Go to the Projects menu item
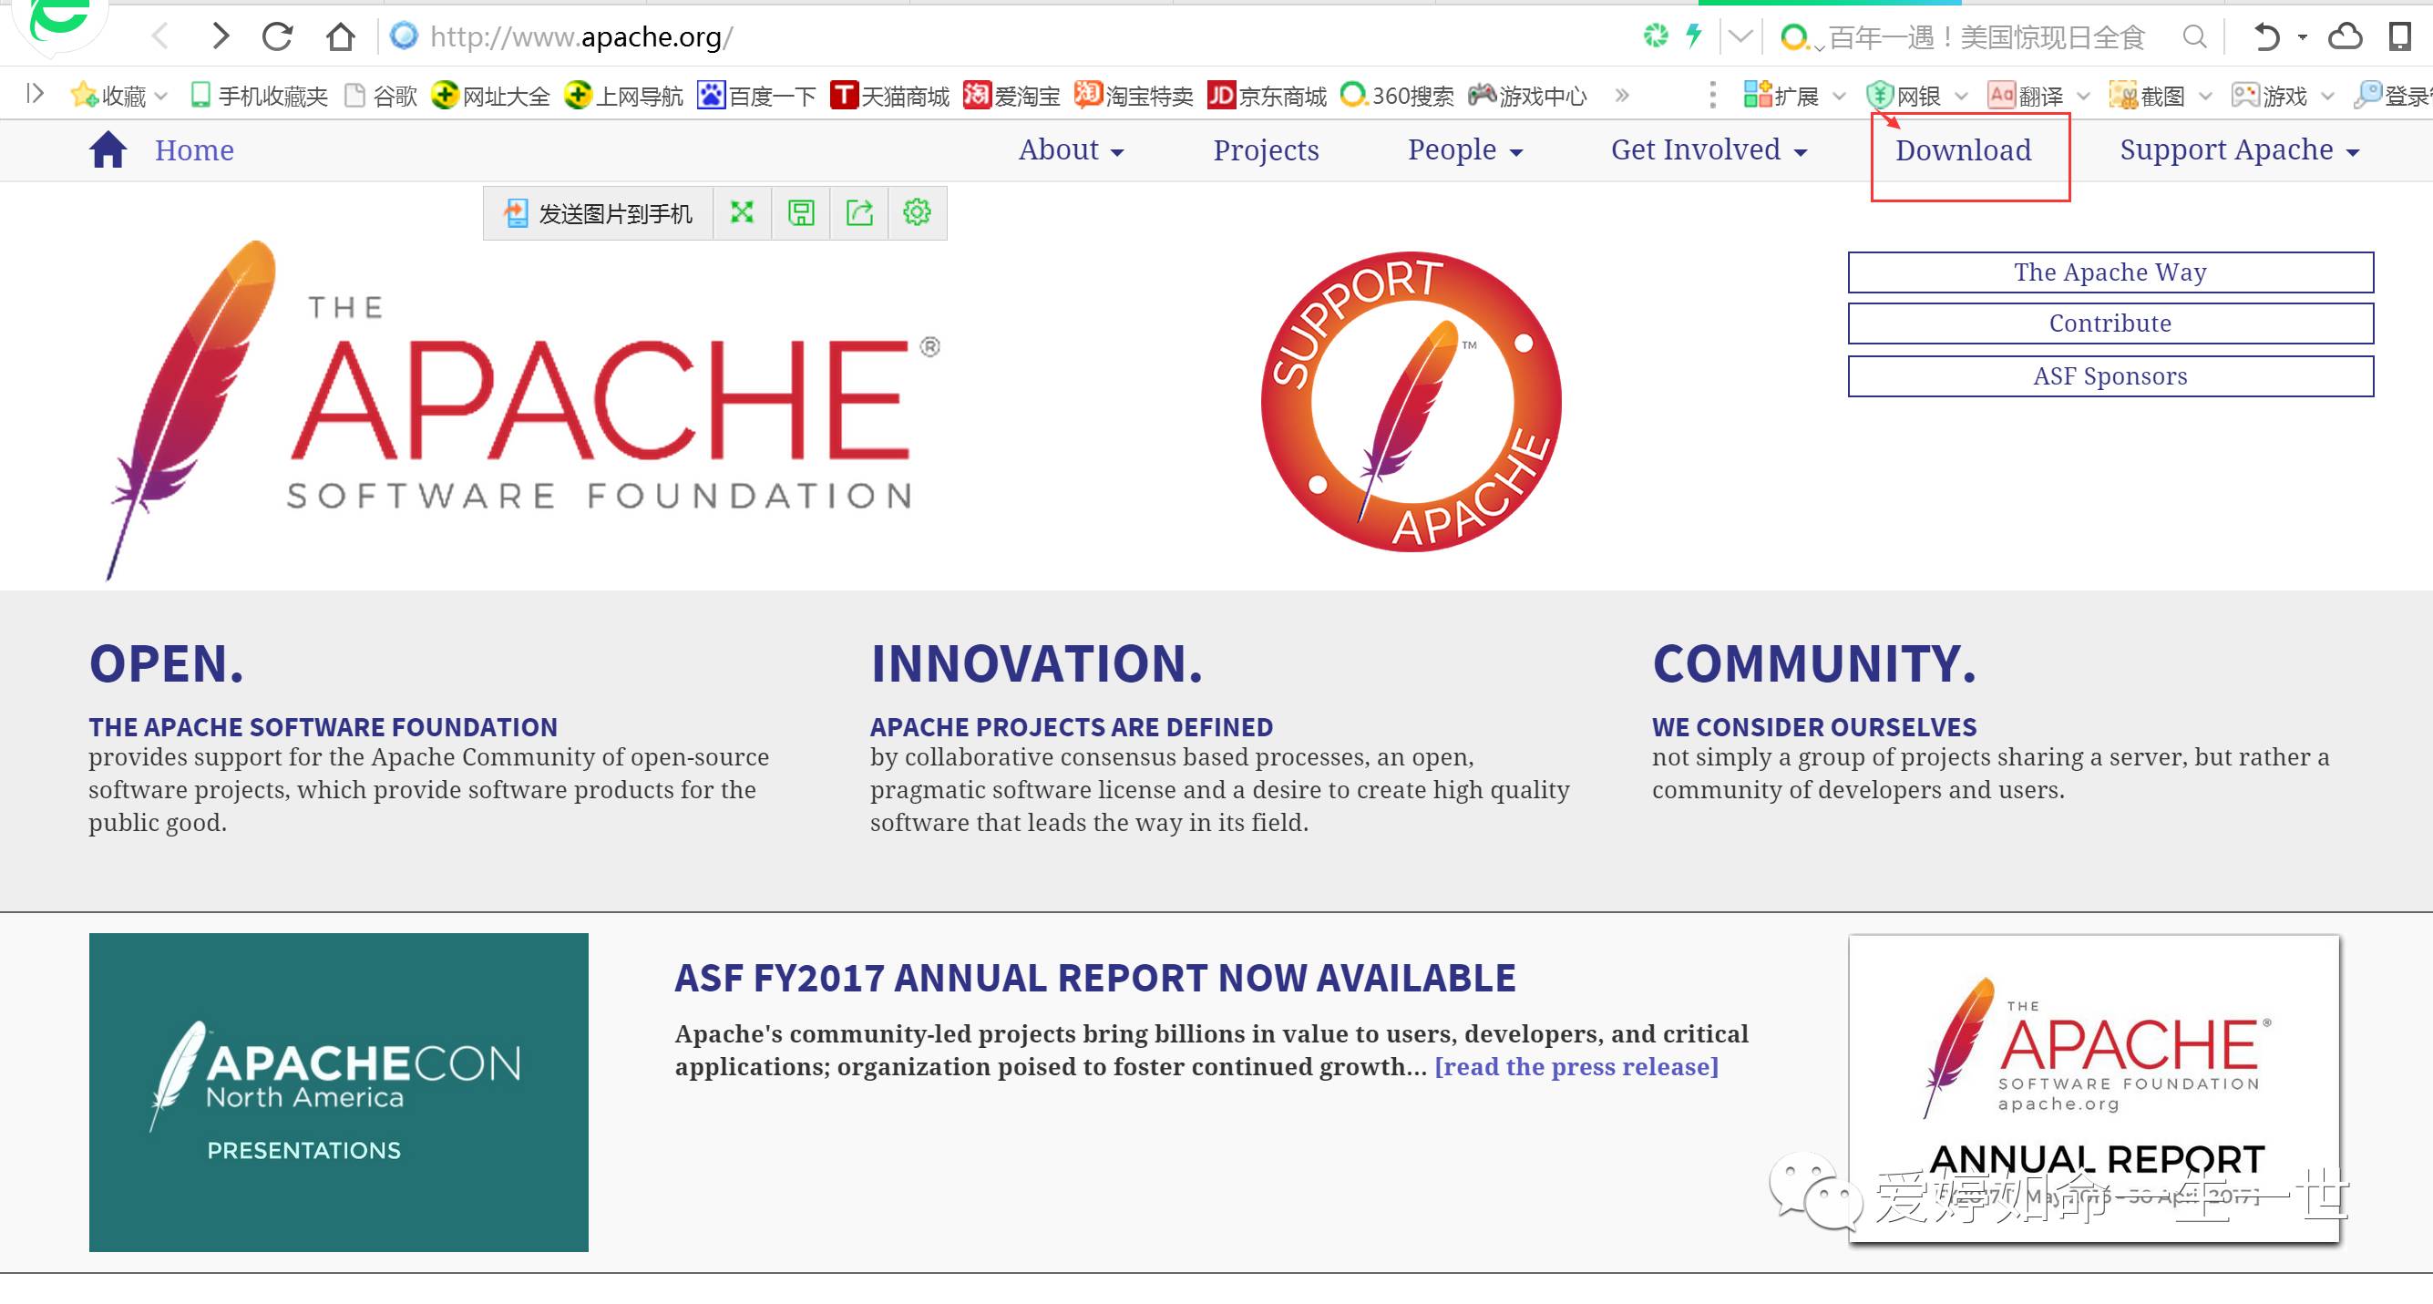2433x1304 pixels. 1266,150
